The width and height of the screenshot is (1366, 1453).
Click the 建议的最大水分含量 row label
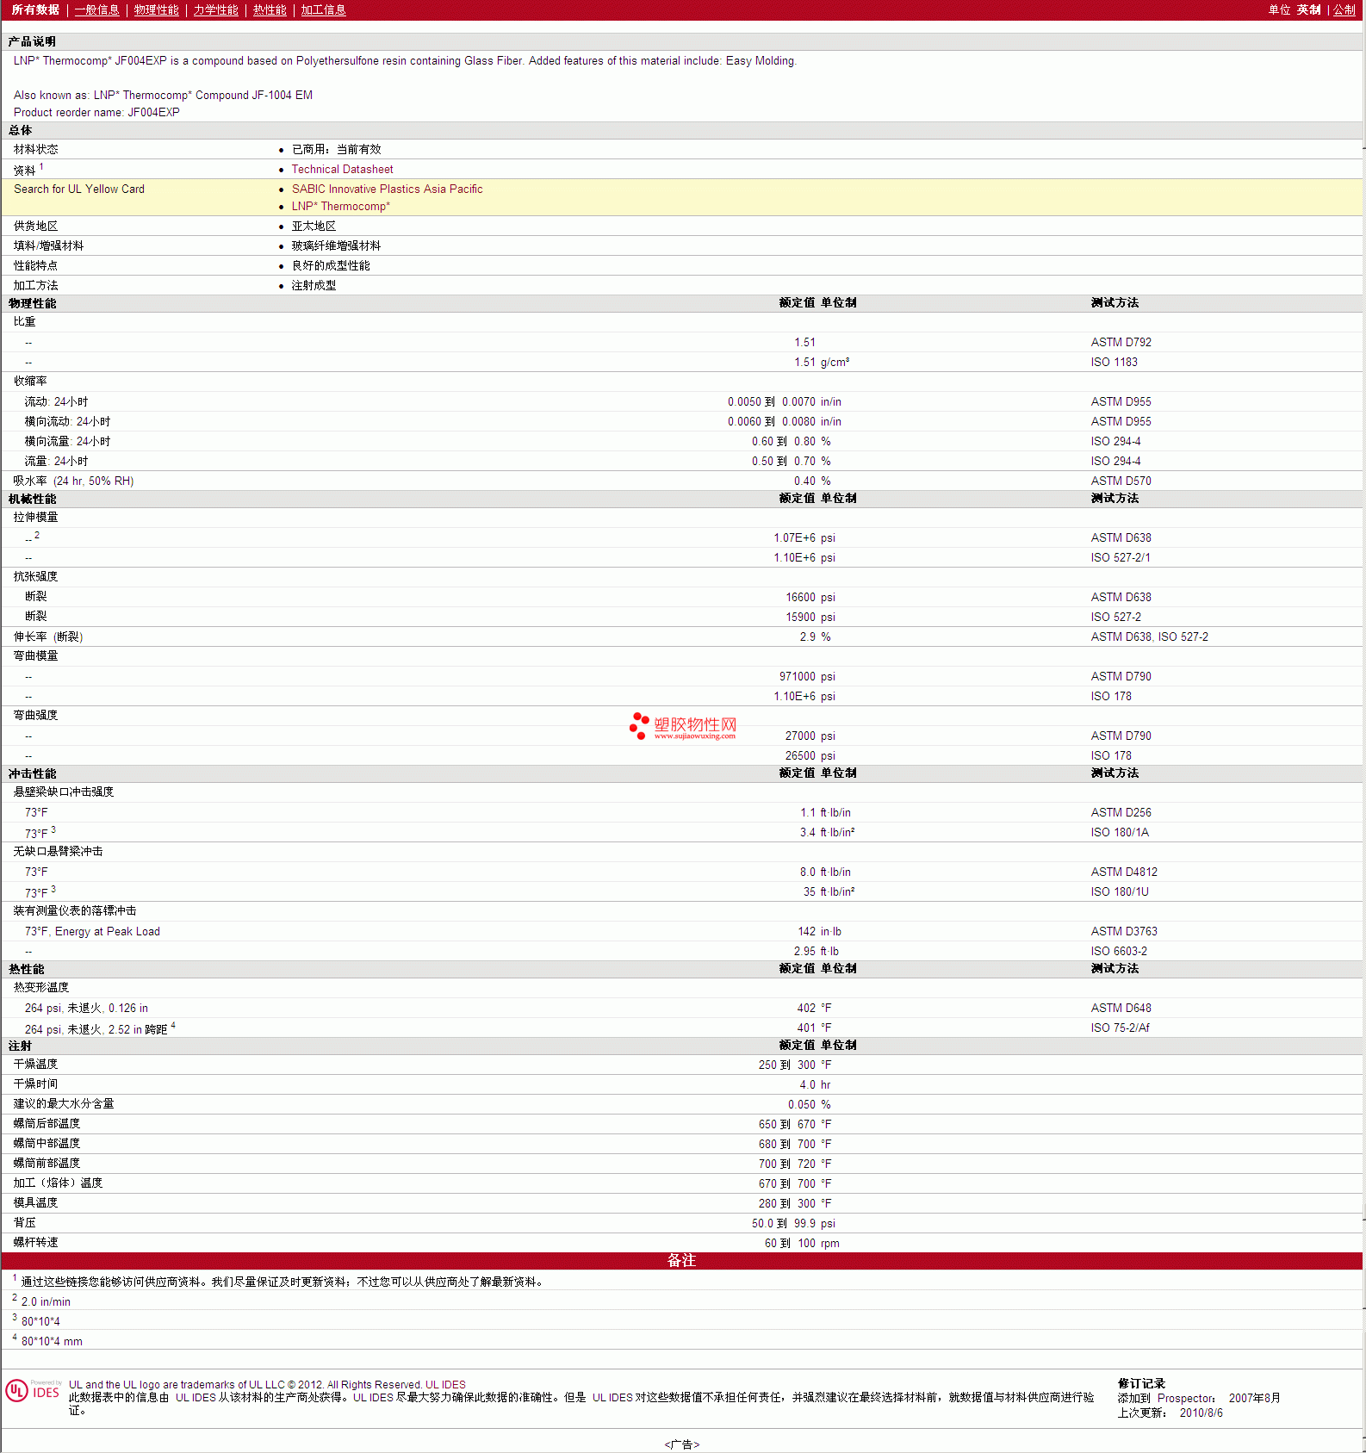[63, 1104]
